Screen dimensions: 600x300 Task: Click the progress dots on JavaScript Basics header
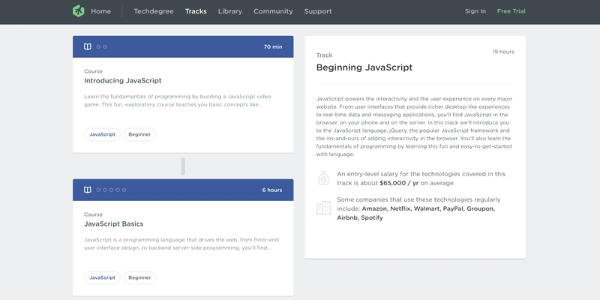point(111,190)
